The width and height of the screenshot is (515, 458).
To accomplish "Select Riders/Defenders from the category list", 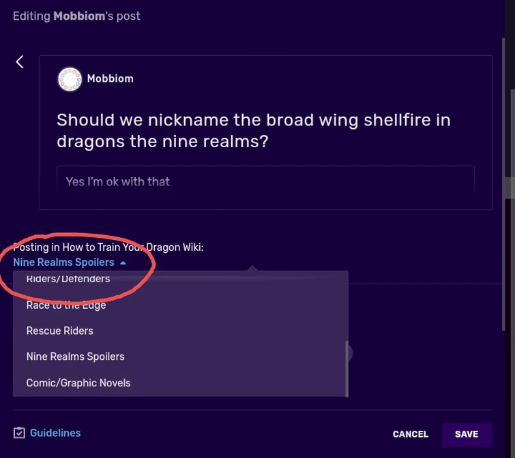I will coord(68,279).
